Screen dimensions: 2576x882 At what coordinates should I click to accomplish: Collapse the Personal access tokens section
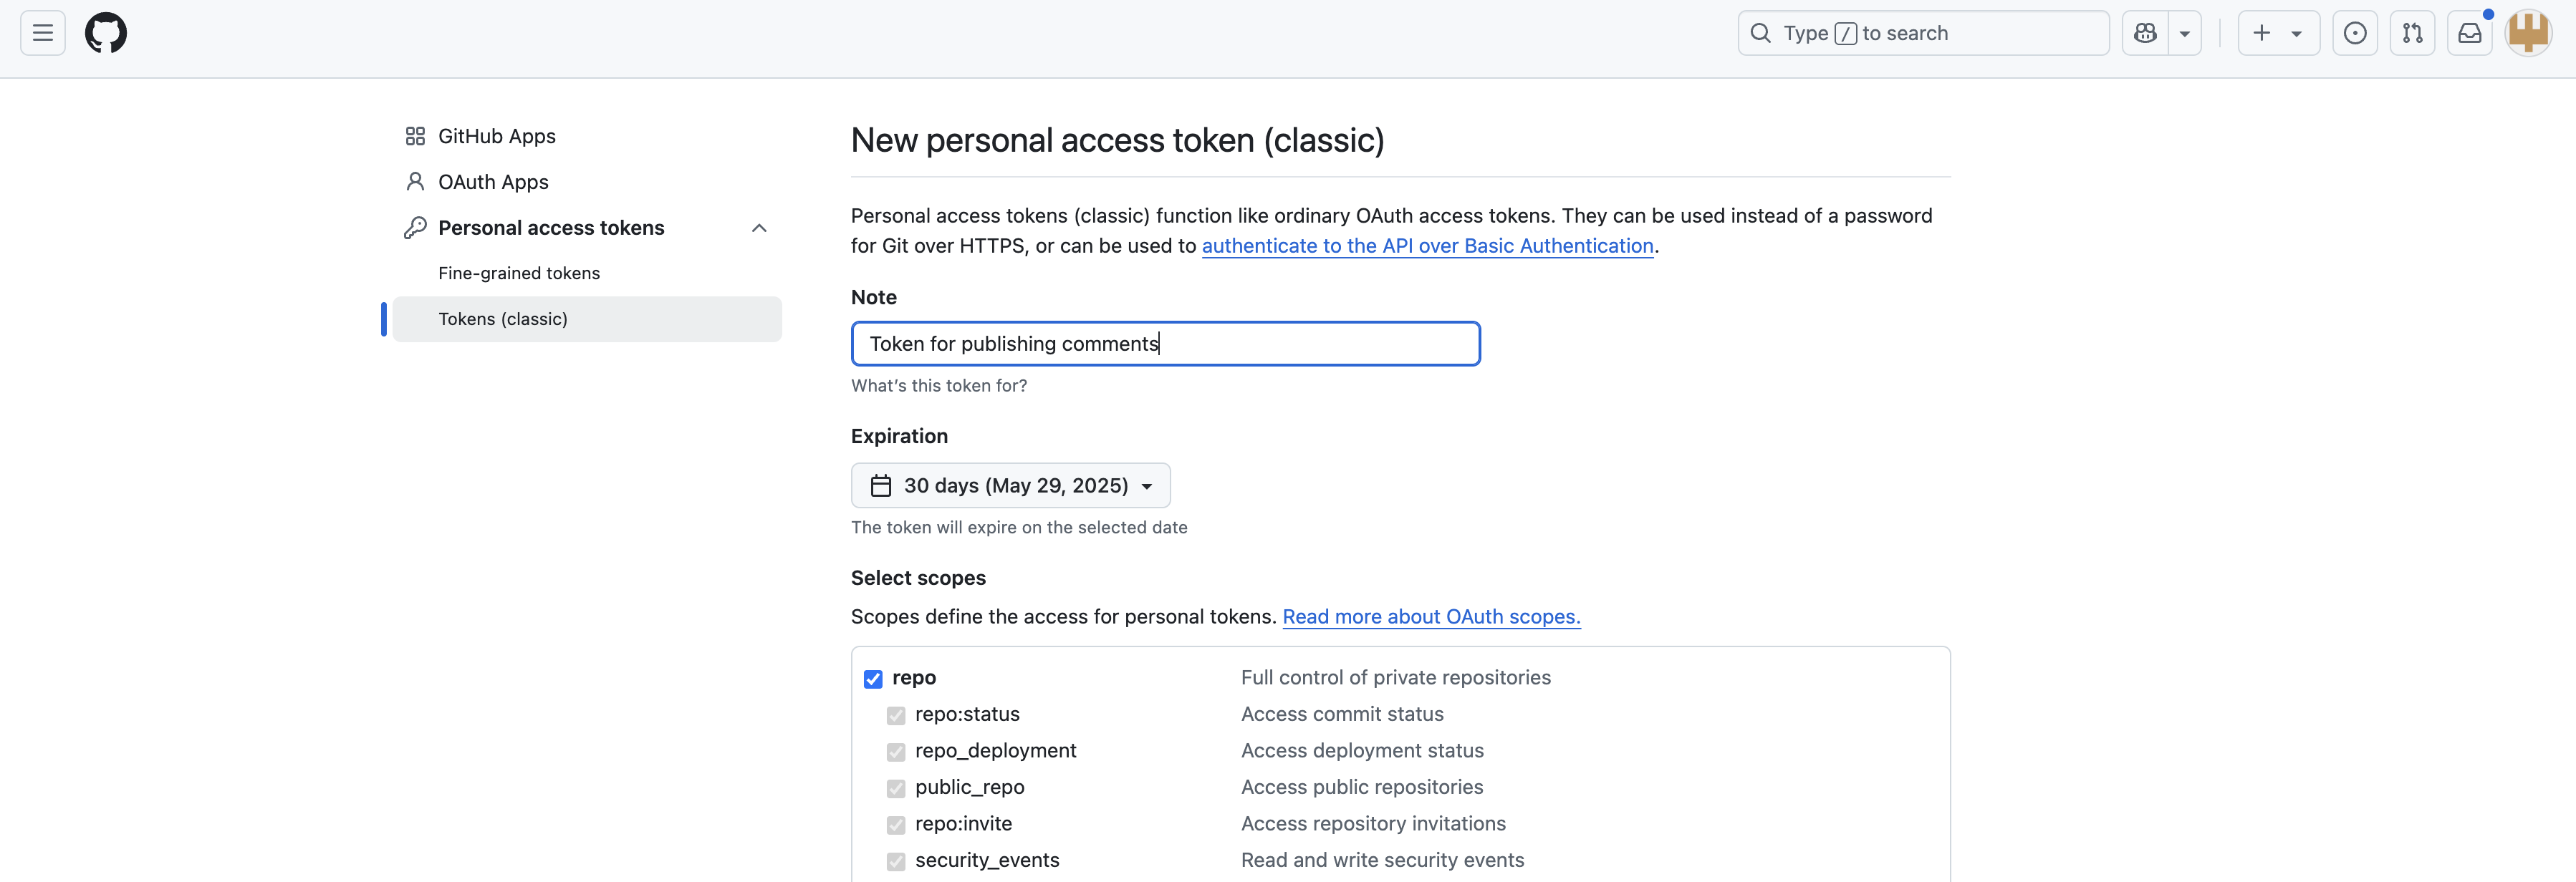tap(759, 228)
